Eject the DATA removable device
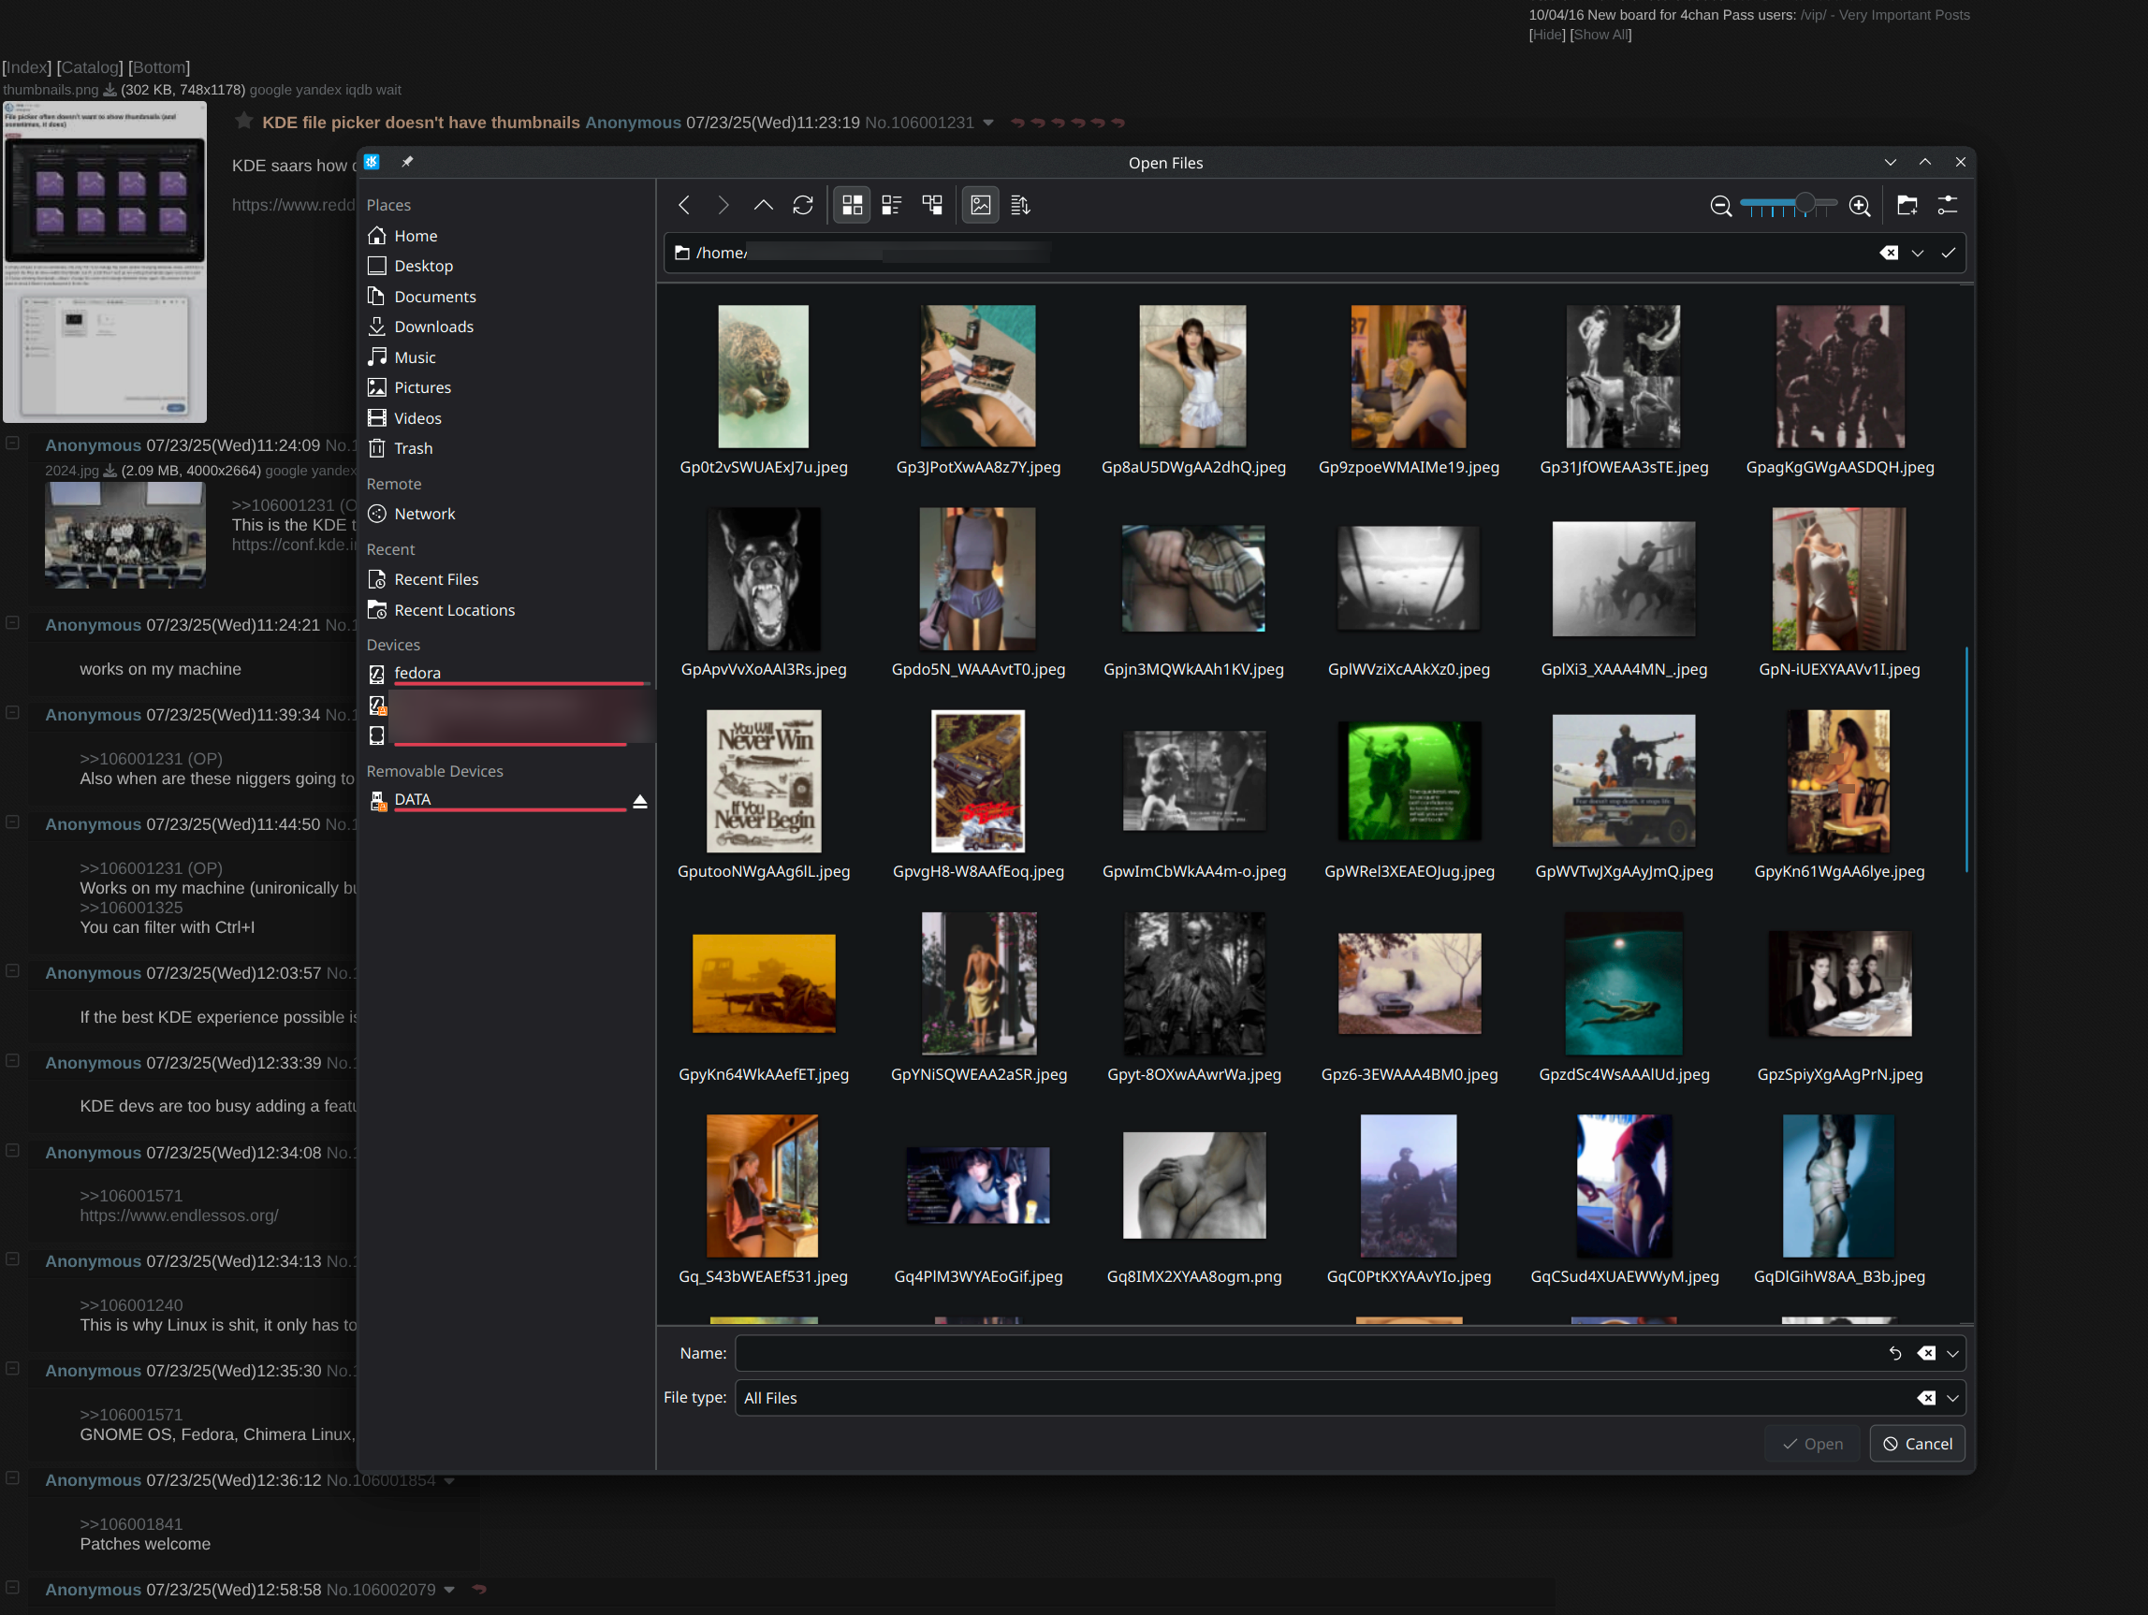2148x1615 pixels. [640, 802]
